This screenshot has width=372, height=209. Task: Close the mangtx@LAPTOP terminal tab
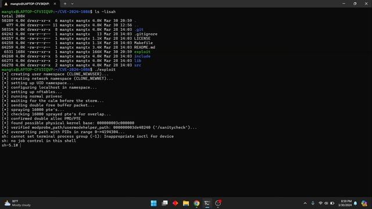(x=55, y=4)
